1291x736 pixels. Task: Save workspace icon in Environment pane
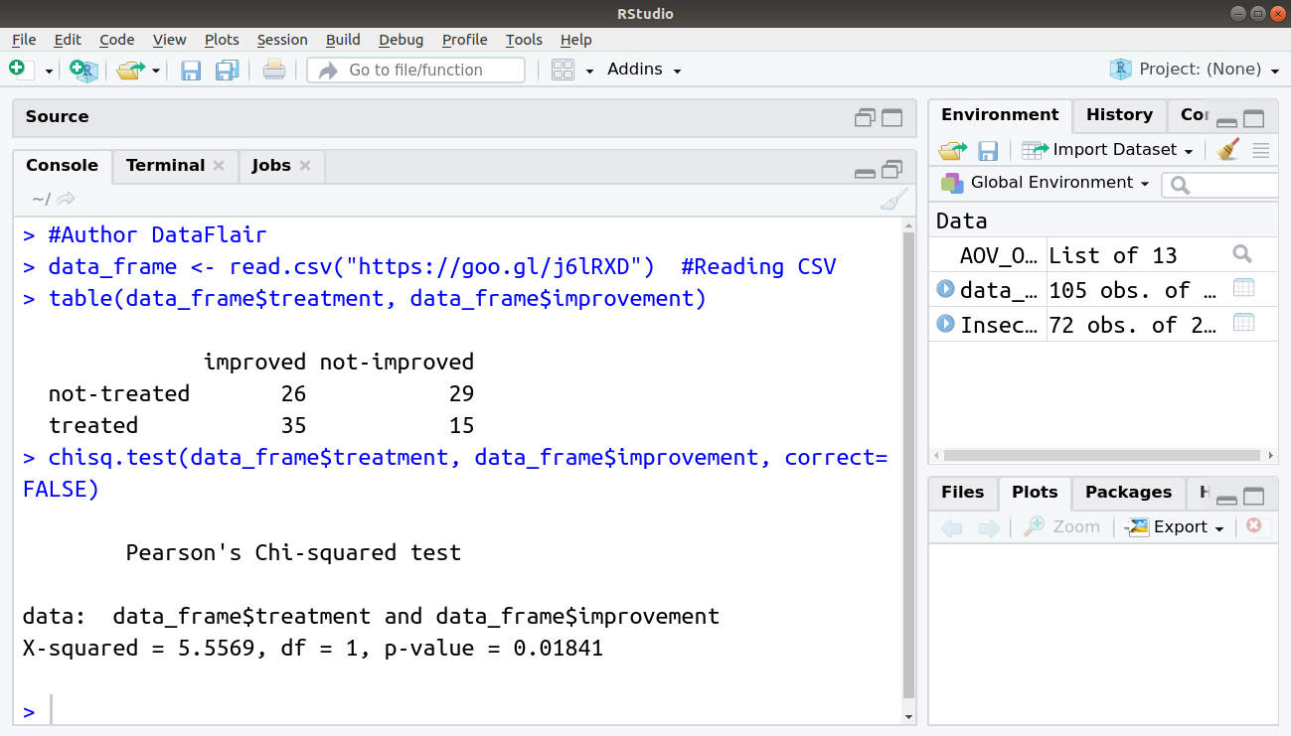[988, 150]
